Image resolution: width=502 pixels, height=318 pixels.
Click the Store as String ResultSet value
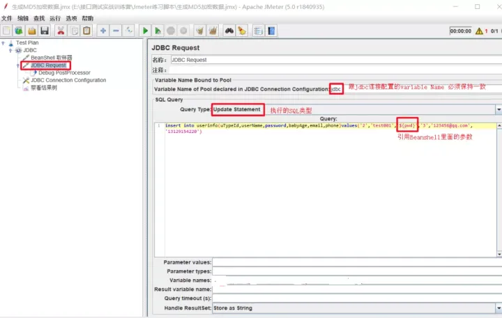pyautogui.click(x=233, y=308)
